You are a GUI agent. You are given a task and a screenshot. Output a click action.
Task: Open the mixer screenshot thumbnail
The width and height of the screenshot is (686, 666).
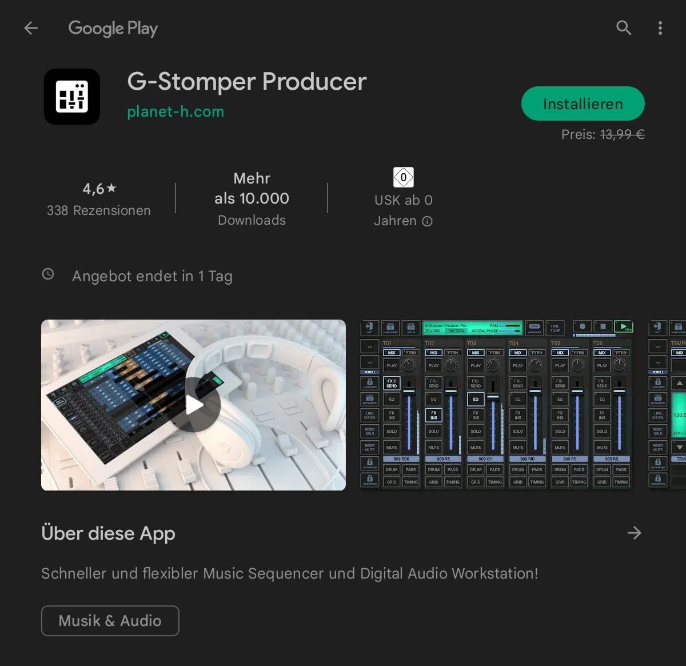tap(497, 405)
